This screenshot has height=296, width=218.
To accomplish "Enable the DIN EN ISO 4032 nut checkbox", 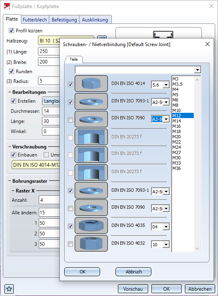I will [71, 244].
